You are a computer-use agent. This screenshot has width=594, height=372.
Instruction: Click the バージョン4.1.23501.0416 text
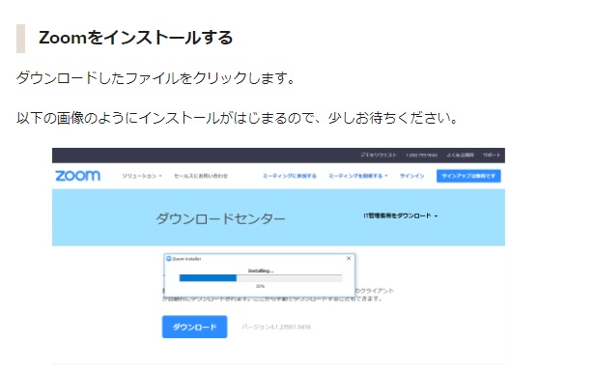pos(276,327)
